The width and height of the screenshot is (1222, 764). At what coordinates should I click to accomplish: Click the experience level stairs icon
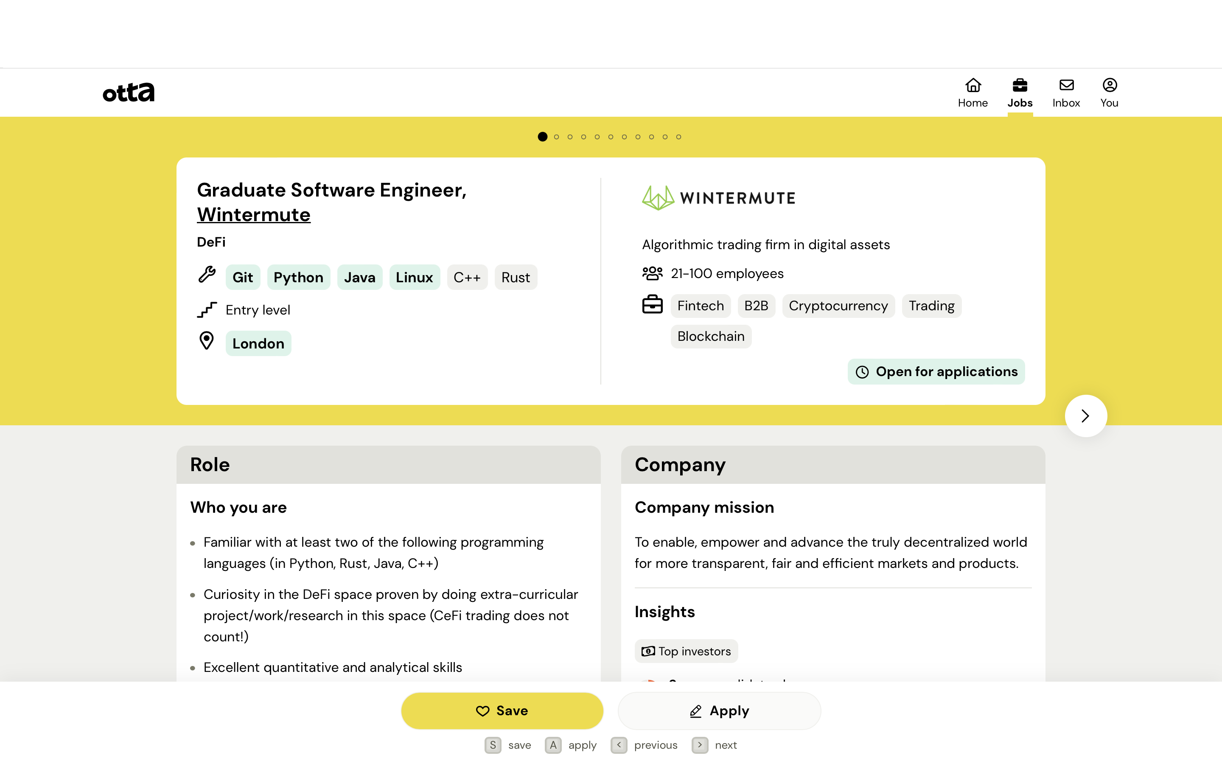[207, 309]
